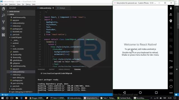Open Edge browser from taskbar
Image resolution: width=179 pixels, height=100 pixels.
21,98
